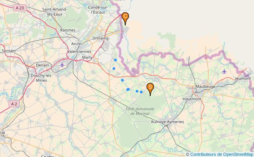Viewport: 254px width, 157px height.
Task: Click the Hautmont town label
Action: click(192, 99)
